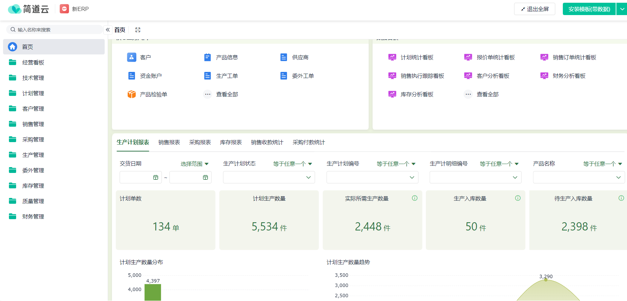This screenshot has width=627, height=301.
Task: Open the 产品检验单 box icon
Action: tap(131, 94)
